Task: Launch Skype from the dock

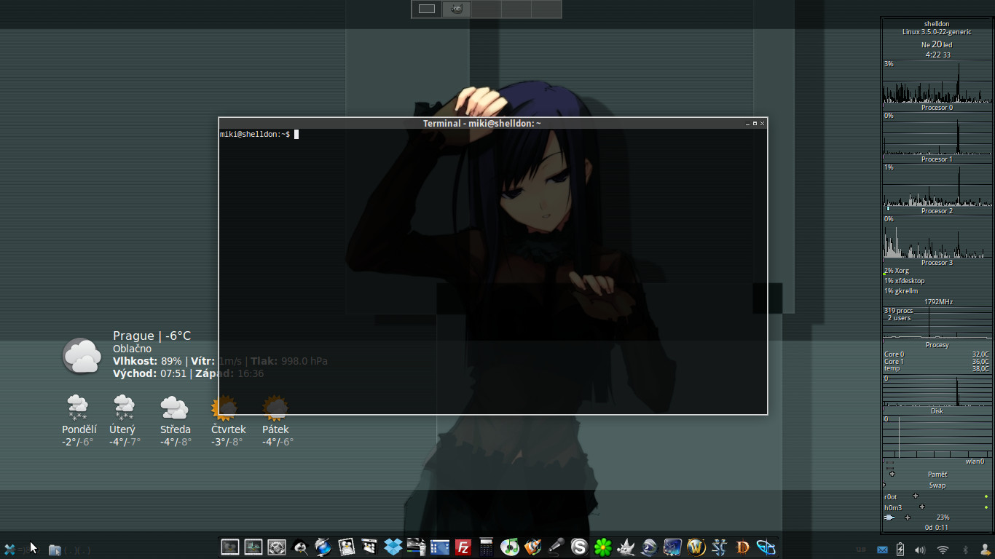Action: pos(579,547)
